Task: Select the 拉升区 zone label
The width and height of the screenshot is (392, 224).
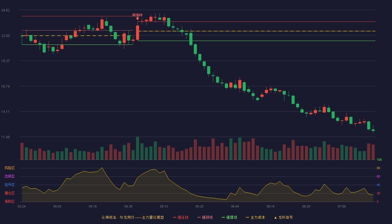Action: coord(10,185)
